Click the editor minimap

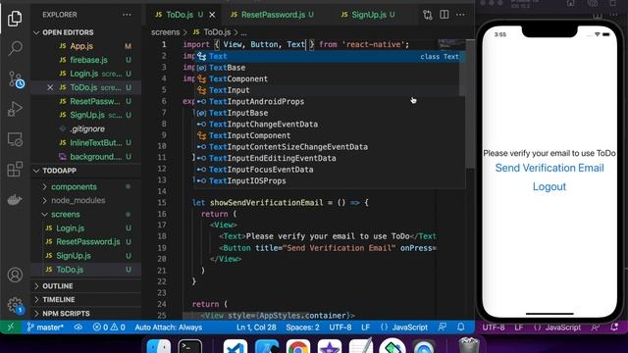click(x=451, y=44)
